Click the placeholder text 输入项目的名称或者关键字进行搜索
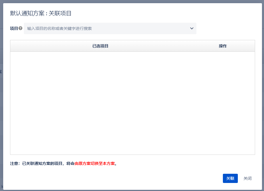 [x=60, y=28]
